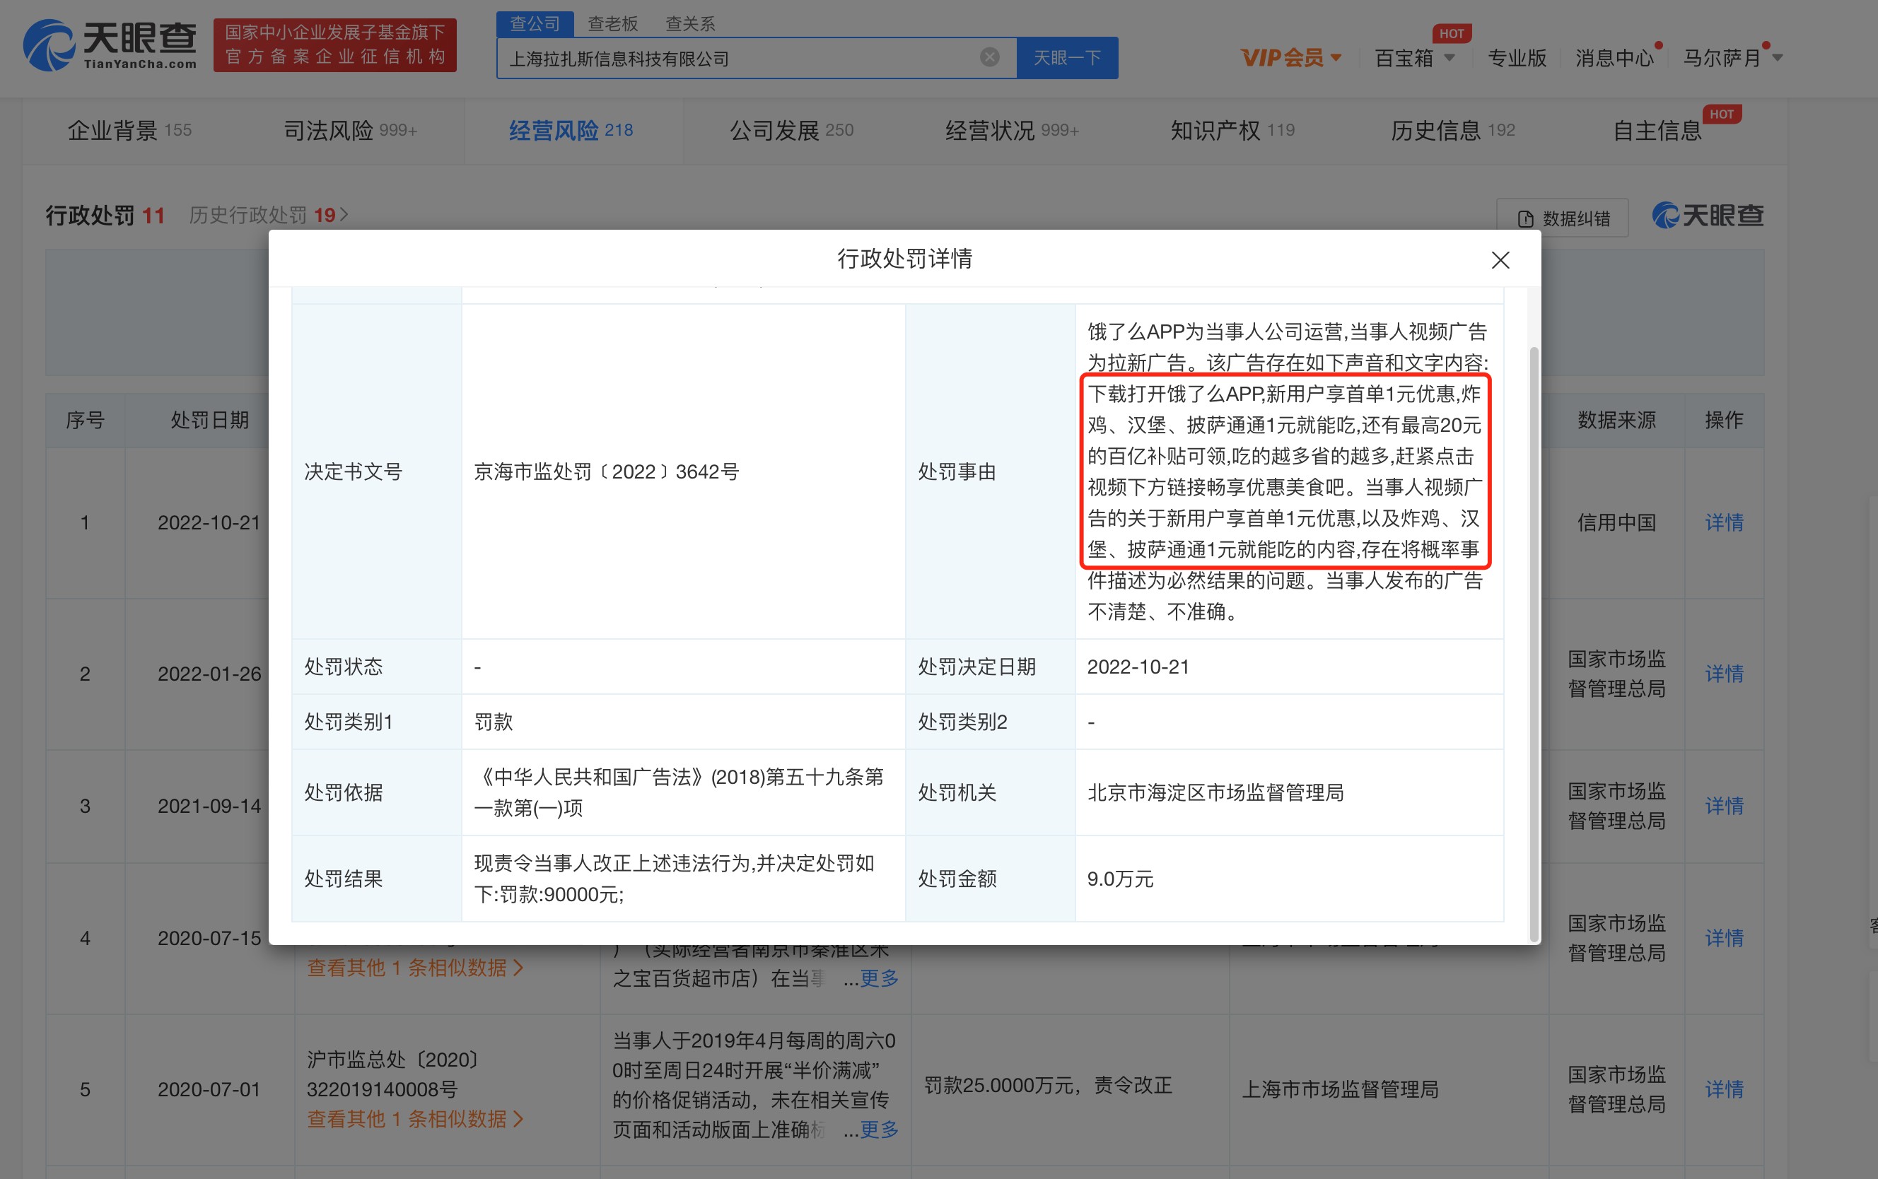Click the 罚款 penalty category value
1878x1179 pixels.
pyautogui.click(x=494, y=722)
